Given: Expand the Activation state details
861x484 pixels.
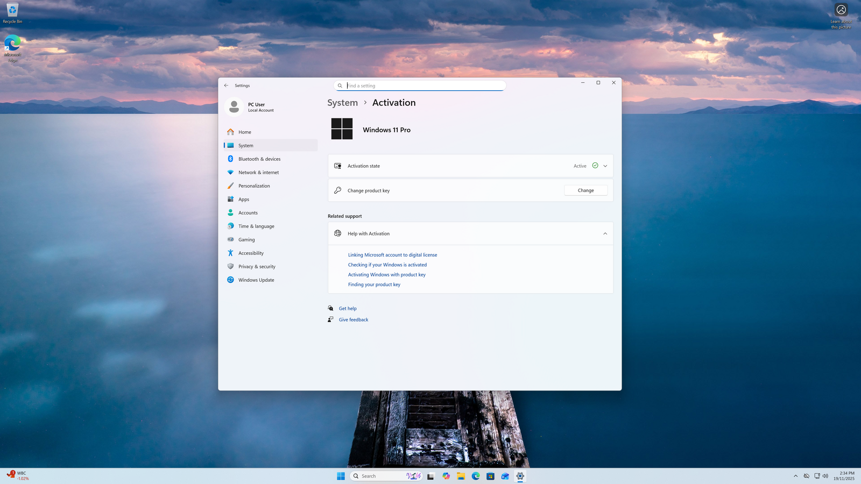Looking at the screenshot, I should coord(605,166).
